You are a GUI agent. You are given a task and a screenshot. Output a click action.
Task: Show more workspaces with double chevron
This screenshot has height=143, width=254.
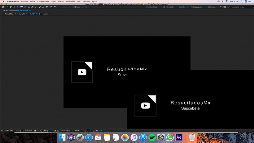pos(221,7)
